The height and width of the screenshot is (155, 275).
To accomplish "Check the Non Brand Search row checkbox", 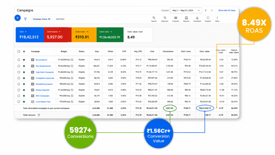I will pyautogui.click(x=19, y=66).
